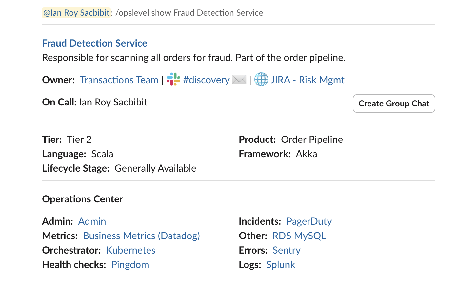Open Business Metrics (Datadog) link
Image resolution: width=457 pixels, height=283 pixels.
[141, 236]
